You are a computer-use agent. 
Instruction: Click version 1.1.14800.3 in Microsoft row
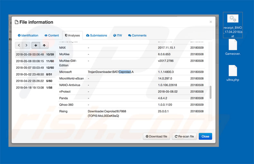point(166,72)
